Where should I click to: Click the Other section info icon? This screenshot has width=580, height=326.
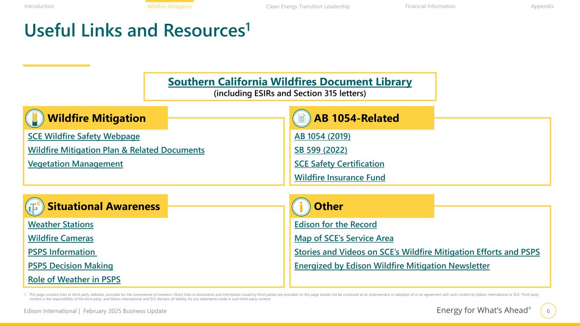(302, 207)
